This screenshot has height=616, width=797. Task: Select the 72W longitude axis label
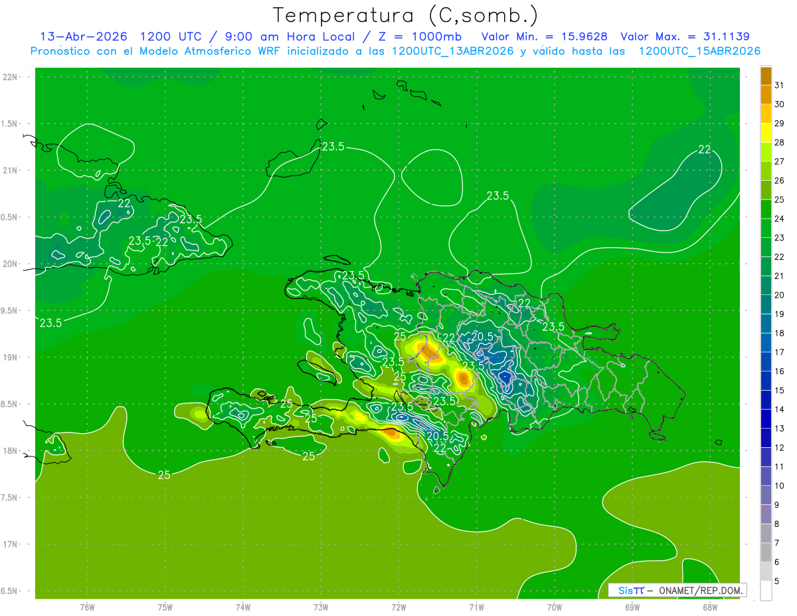398,607
